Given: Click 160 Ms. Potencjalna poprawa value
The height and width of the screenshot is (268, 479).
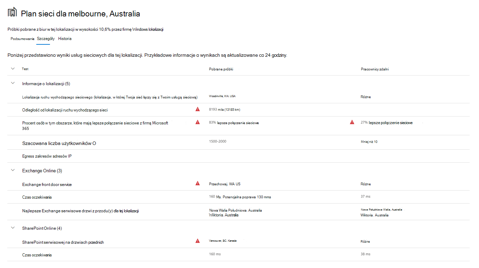Looking at the screenshot, I should (x=240, y=197).
